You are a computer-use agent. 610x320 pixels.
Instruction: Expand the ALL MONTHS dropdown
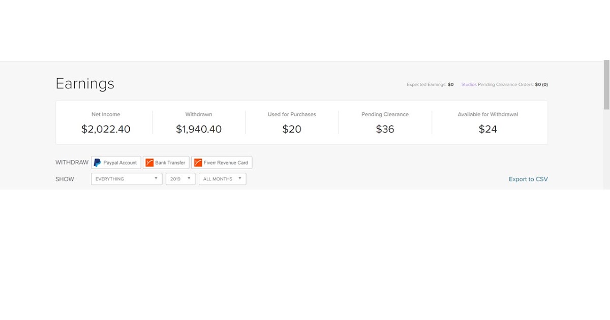[x=222, y=179]
